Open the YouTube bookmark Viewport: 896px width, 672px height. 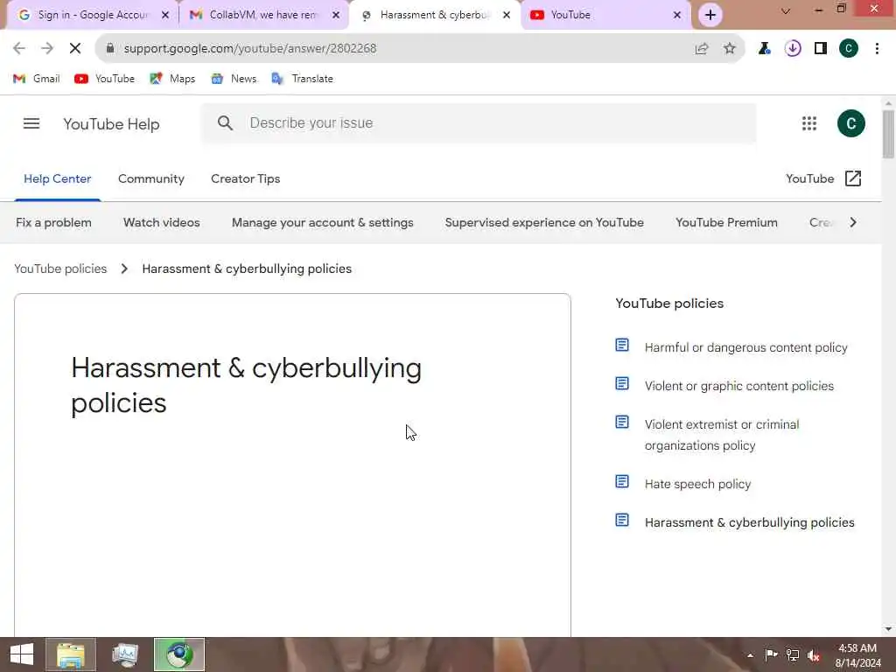click(x=105, y=79)
